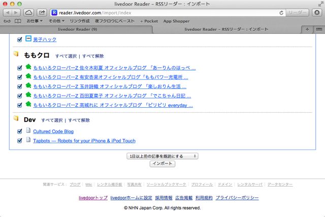Image resolution: width=325 pixels, height=217 pixels.
Task: Click the 夜フクロウにペースト bookmark
Action: pyautogui.click(x=115, y=21)
